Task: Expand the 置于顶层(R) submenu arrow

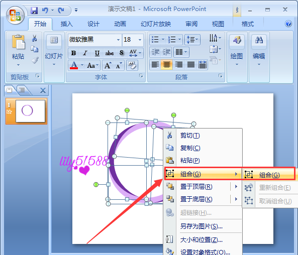Action: [236, 187]
